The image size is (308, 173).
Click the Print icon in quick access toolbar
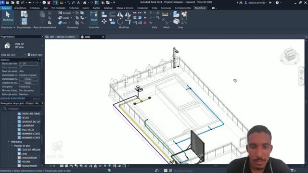click(x=44, y=2)
